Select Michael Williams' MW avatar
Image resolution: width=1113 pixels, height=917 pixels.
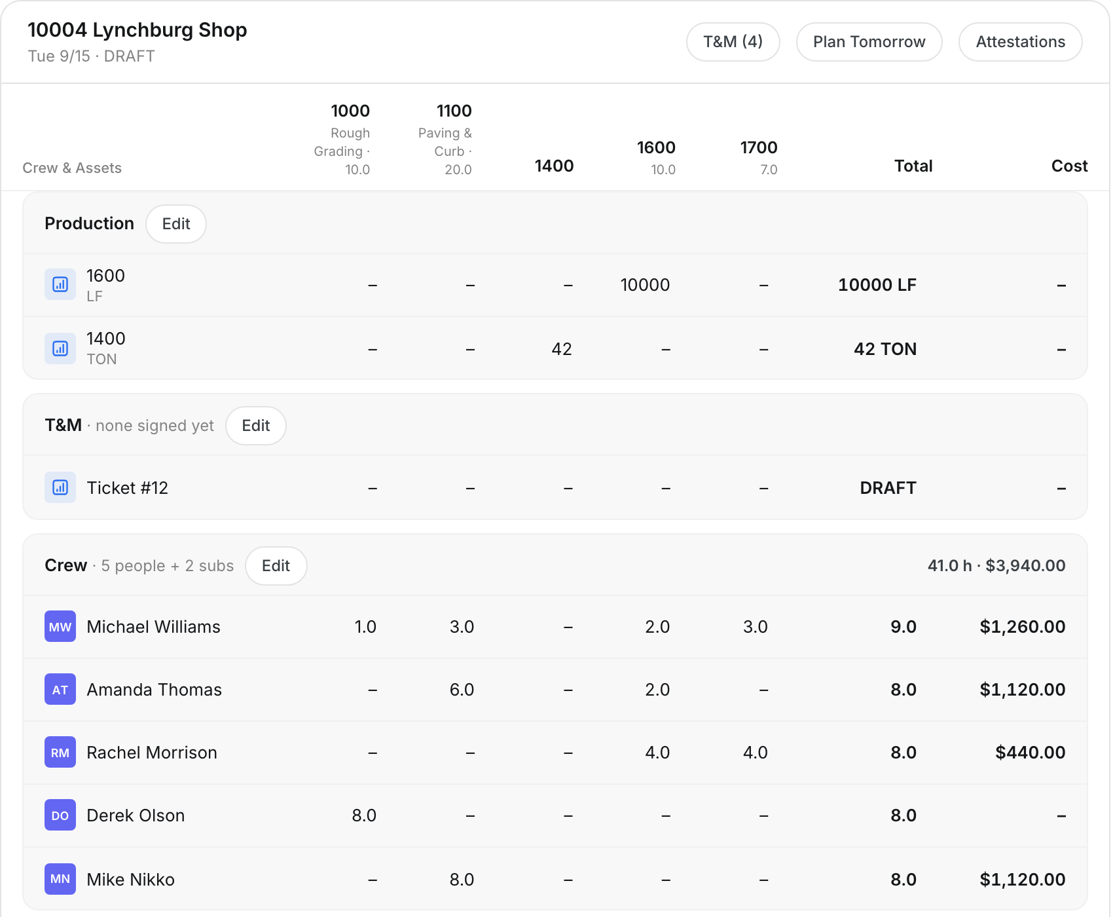pos(60,627)
